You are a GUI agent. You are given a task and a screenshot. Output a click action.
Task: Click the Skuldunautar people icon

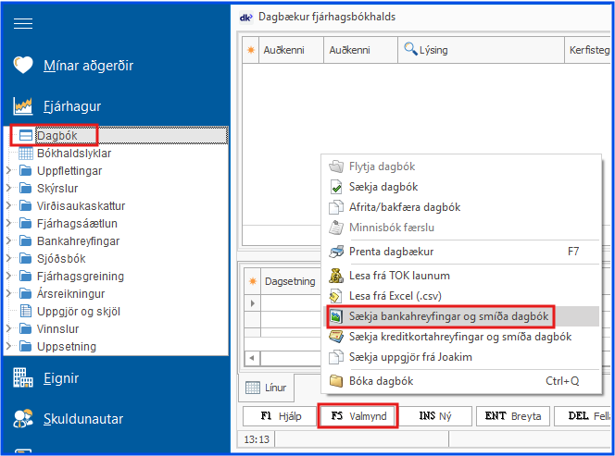pyautogui.click(x=23, y=419)
